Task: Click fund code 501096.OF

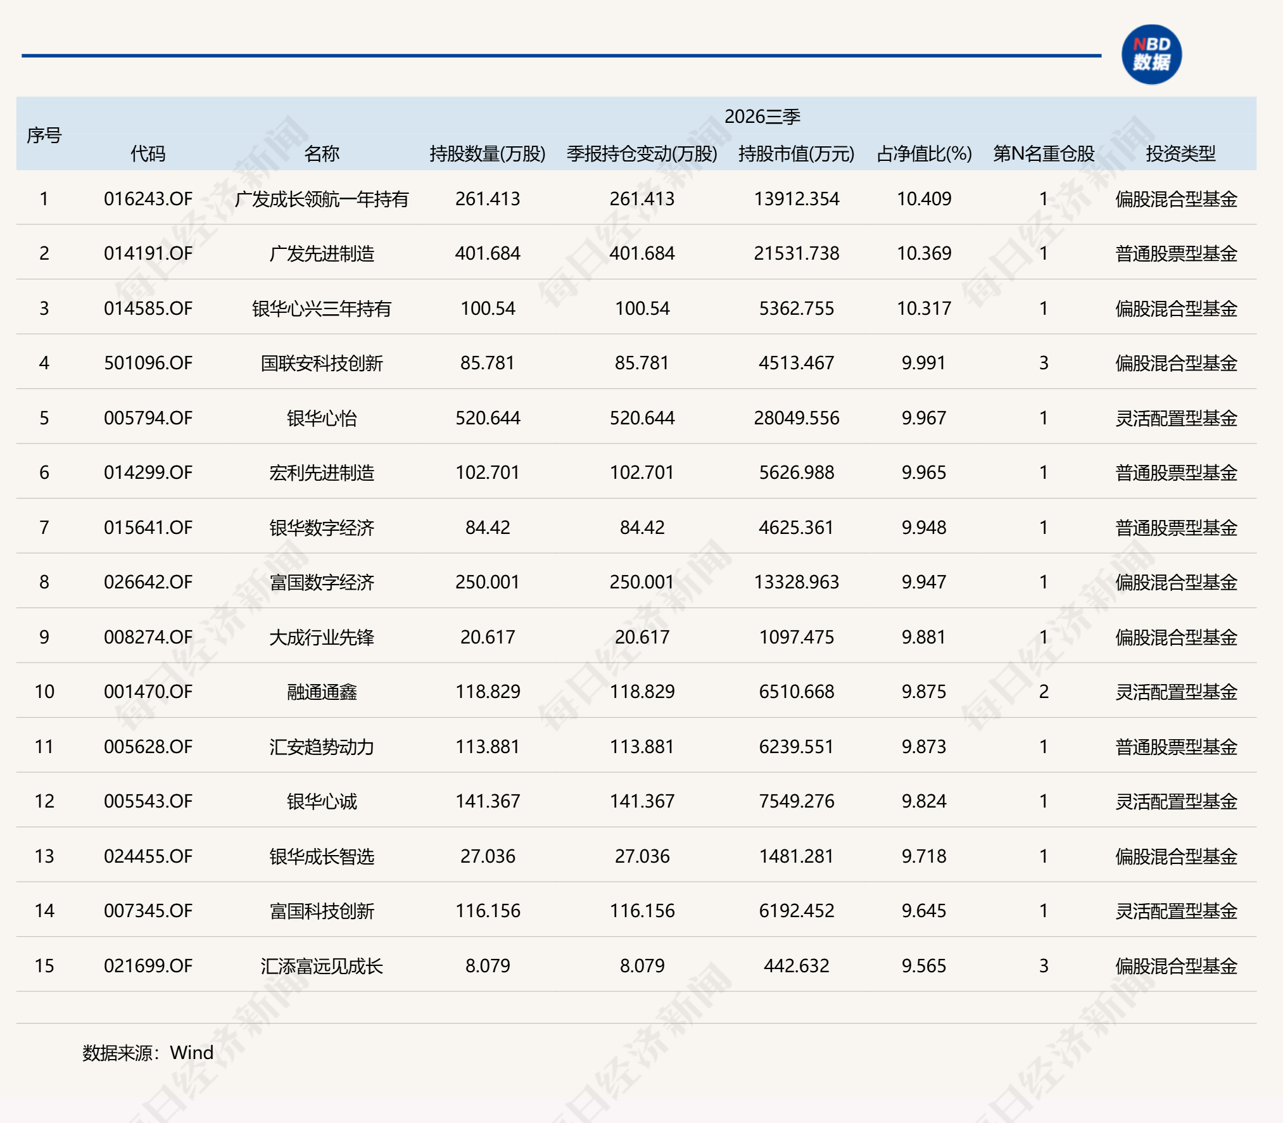Action: (148, 363)
